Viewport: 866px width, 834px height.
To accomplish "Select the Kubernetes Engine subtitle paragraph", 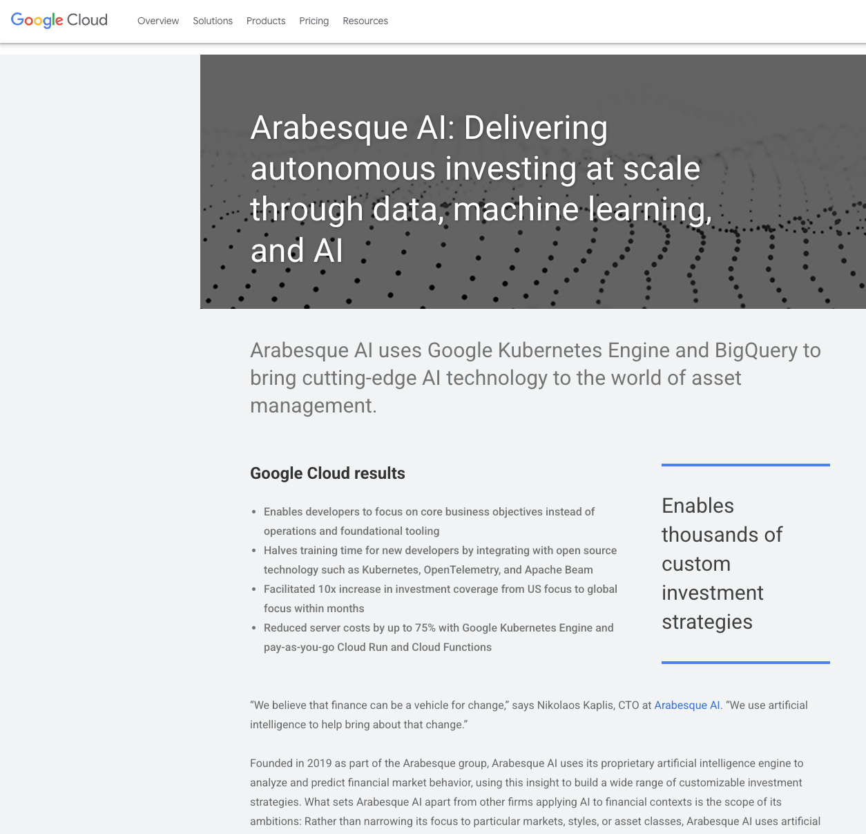I will click(x=535, y=377).
